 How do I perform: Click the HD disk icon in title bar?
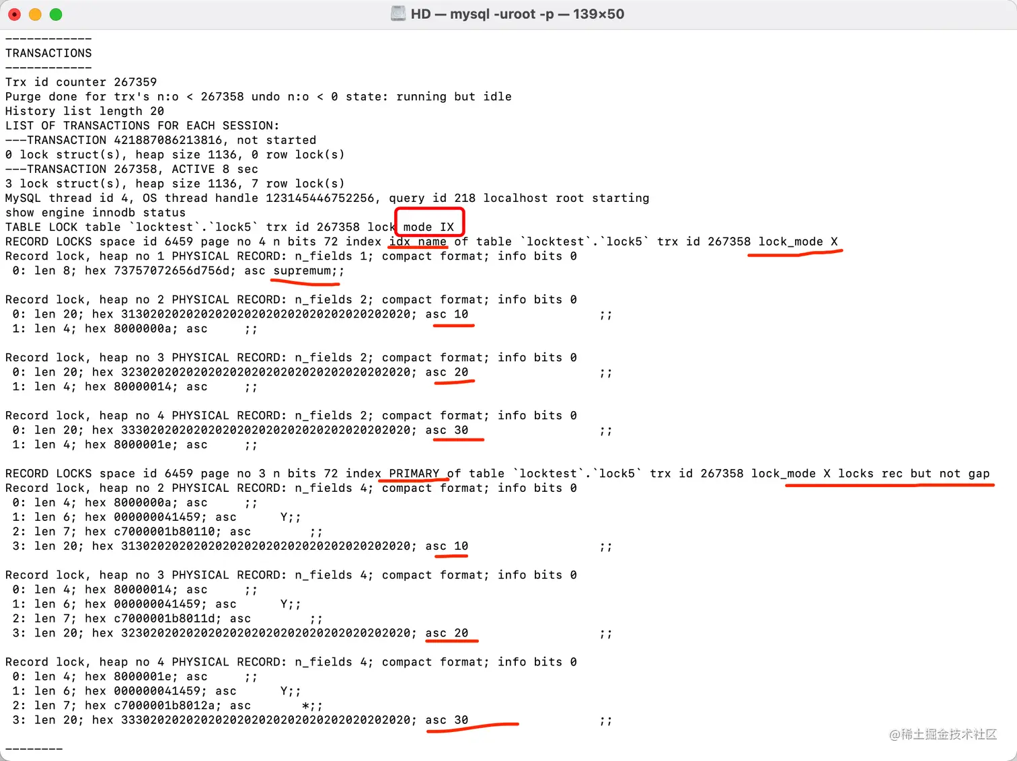coord(398,14)
